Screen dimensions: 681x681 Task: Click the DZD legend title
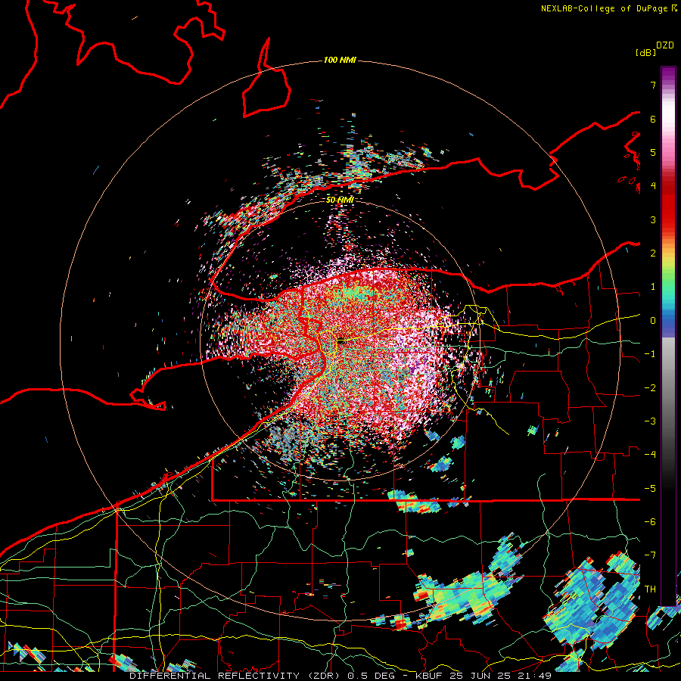click(x=665, y=45)
